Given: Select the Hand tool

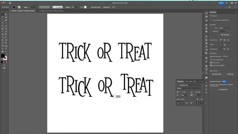Looking at the screenshot, I should [3, 51].
